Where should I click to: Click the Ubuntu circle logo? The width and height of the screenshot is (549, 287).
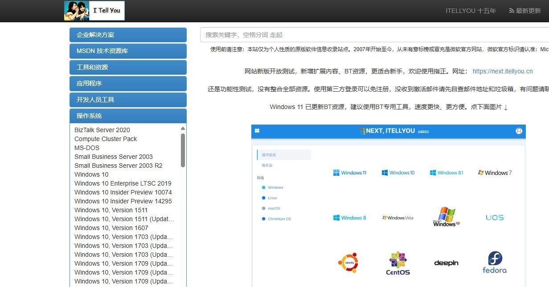[349, 262]
